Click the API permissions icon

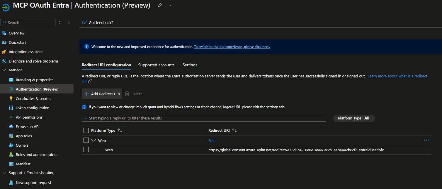(x=11, y=117)
